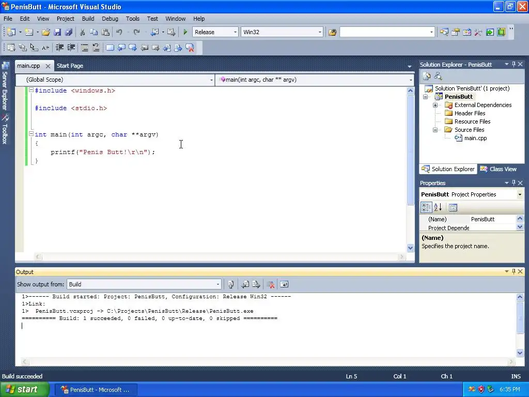
Task: Click the Windows Start button
Action: click(24, 390)
